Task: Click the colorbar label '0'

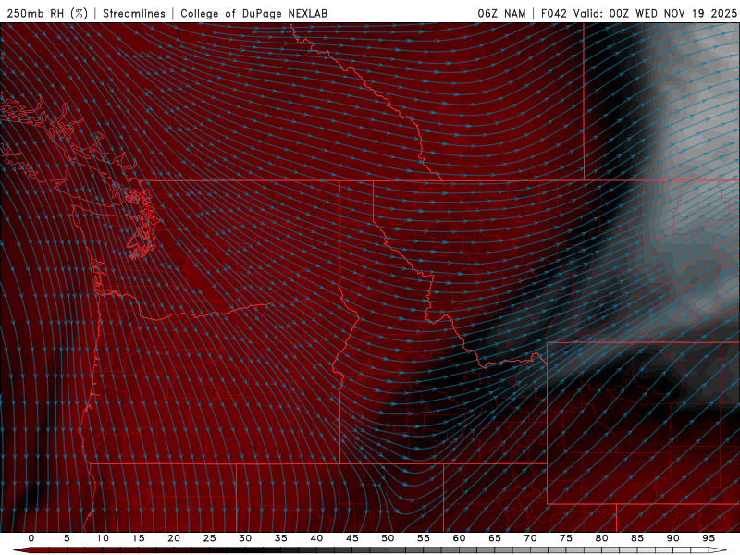Action: click(31, 538)
